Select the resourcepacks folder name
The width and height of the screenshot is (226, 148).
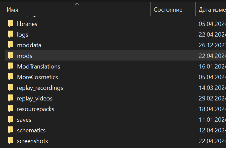click(x=36, y=109)
